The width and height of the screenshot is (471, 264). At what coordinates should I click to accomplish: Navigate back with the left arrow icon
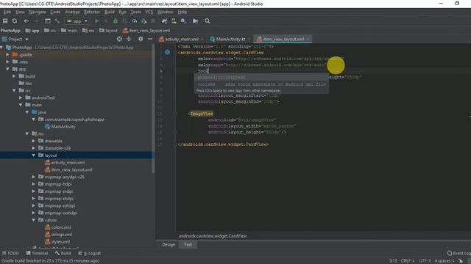coord(26,21)
